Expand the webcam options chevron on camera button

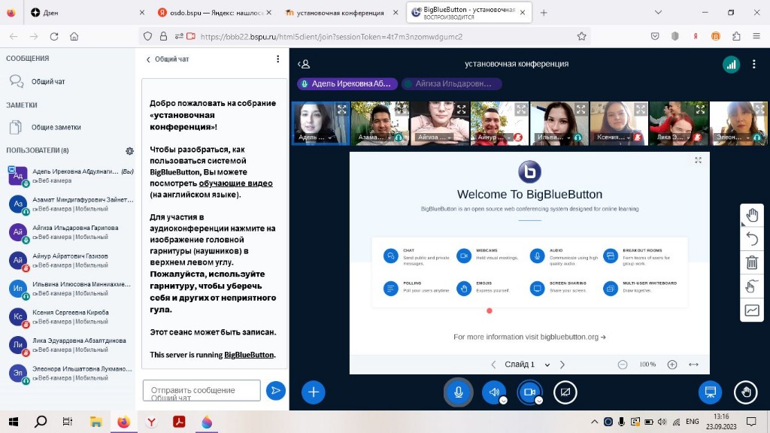(x=539, y=400)
